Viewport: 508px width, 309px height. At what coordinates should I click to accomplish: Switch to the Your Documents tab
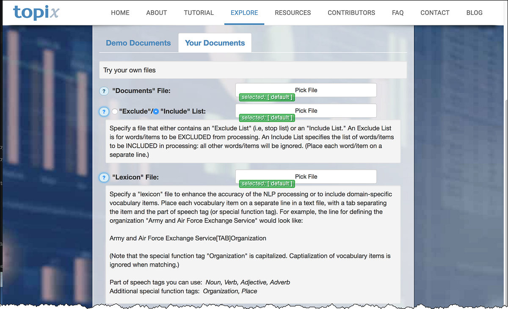[215, 43]
